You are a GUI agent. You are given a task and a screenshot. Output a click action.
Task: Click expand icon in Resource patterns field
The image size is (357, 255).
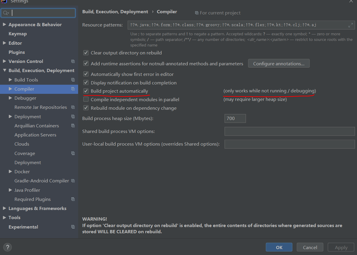351,25
